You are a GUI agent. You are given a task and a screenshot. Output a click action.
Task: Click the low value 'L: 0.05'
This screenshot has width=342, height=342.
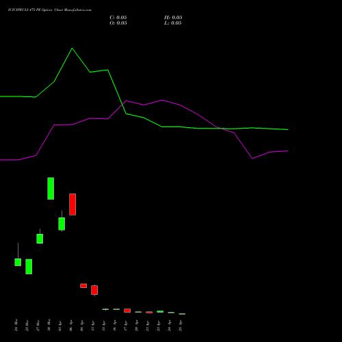173,23
